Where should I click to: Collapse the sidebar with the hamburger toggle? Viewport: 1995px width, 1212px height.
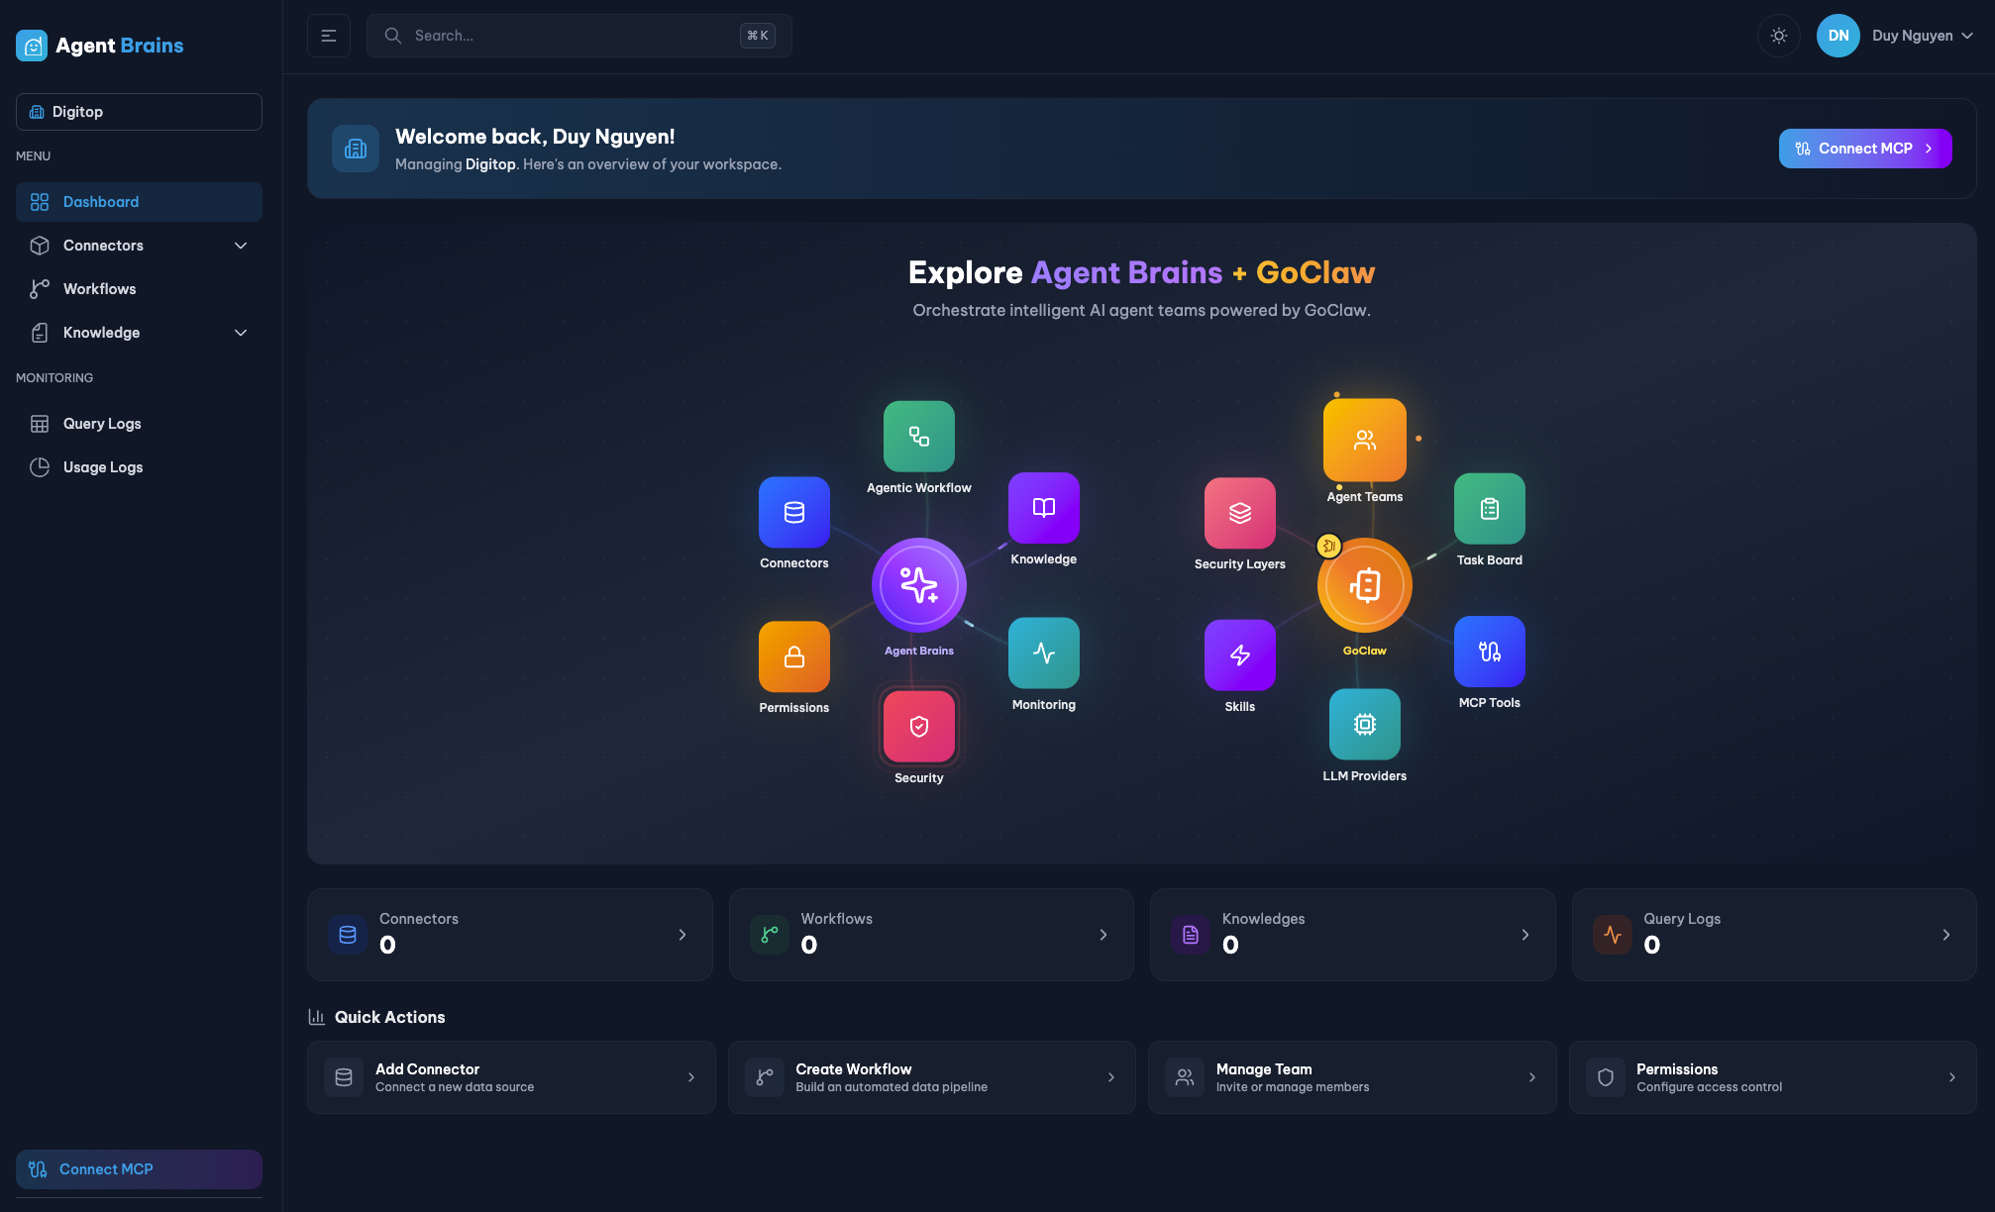point(328,35)
